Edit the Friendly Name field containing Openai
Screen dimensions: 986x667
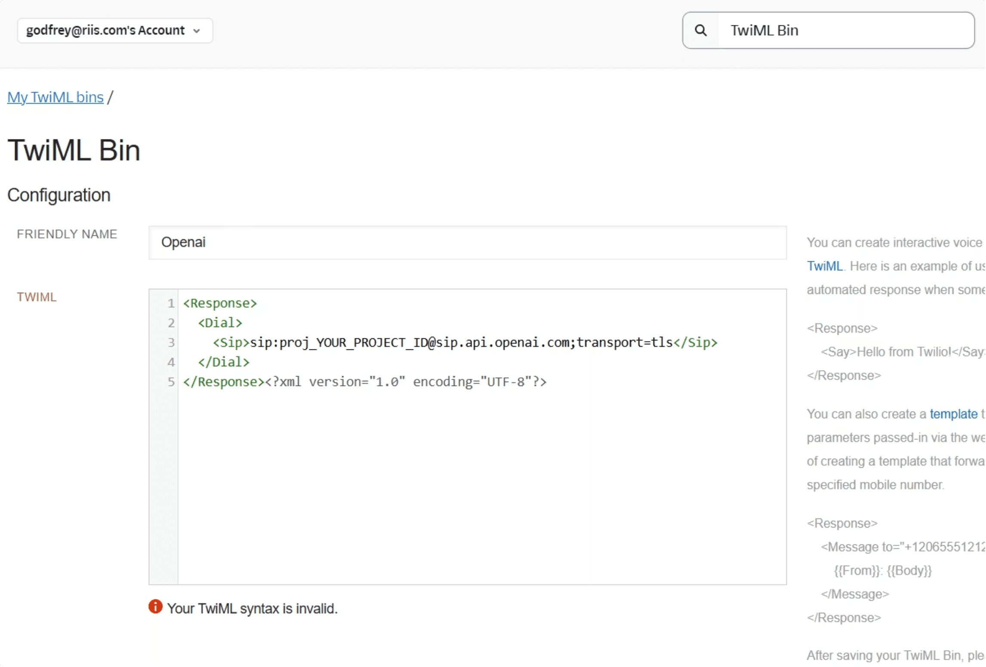pos(468,243)
